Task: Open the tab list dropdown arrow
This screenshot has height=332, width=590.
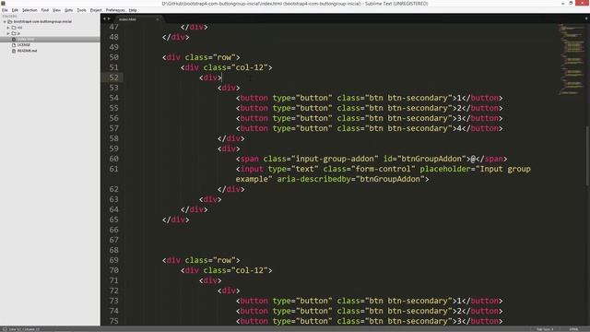Action: pos(586,18)
